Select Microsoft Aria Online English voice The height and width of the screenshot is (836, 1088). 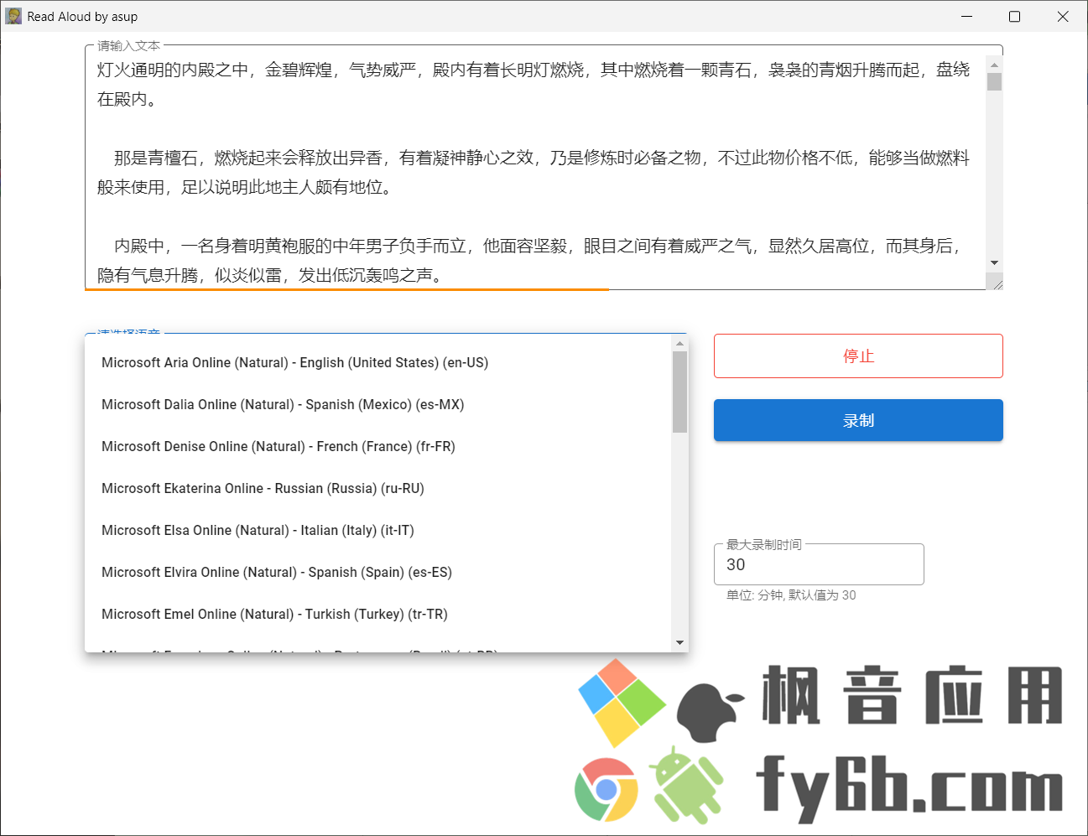378,363
